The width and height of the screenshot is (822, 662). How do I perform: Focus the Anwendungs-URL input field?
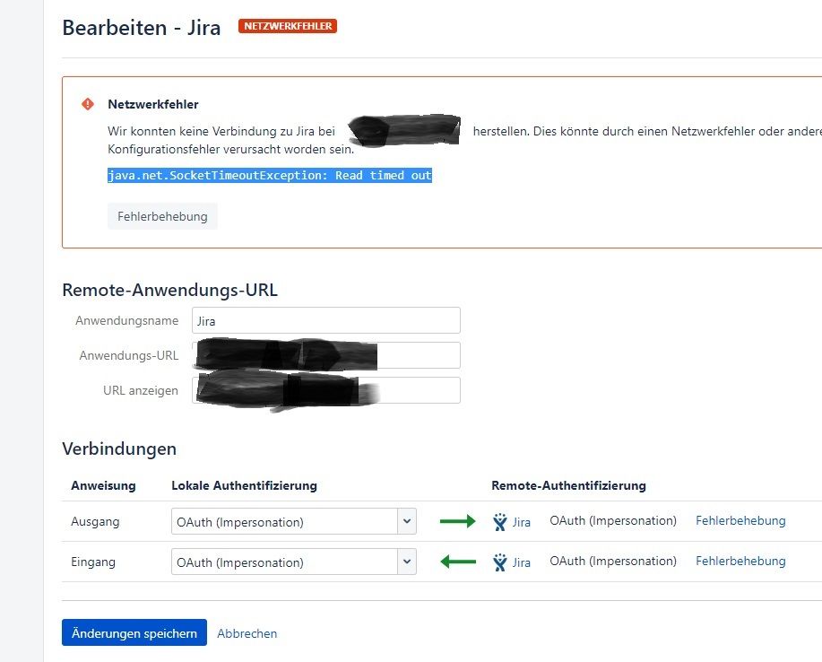tap(326, 355)
